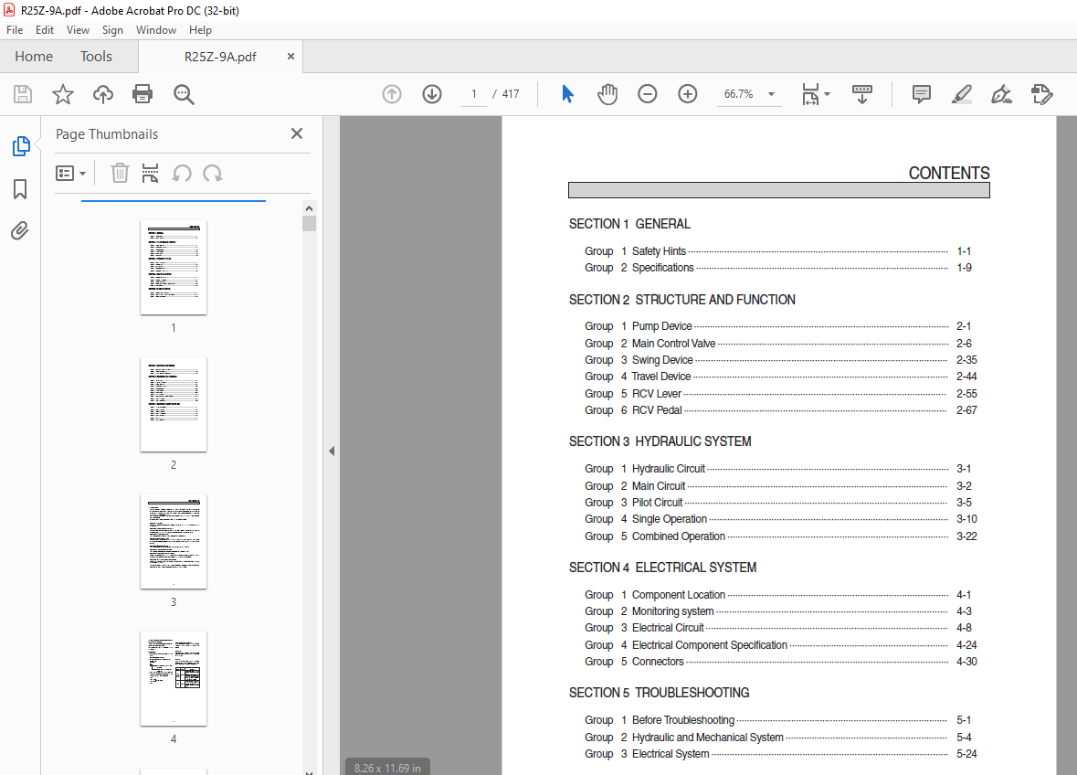This screenshot has width=1077, height=775.
Task: Select page 2 thumbnail
Action: point(173,405)
